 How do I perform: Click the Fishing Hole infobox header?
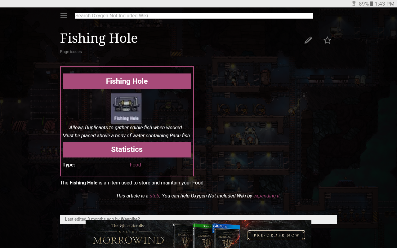(127, 81)
